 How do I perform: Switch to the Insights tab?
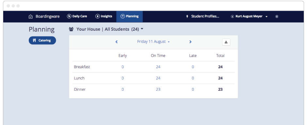104,16
